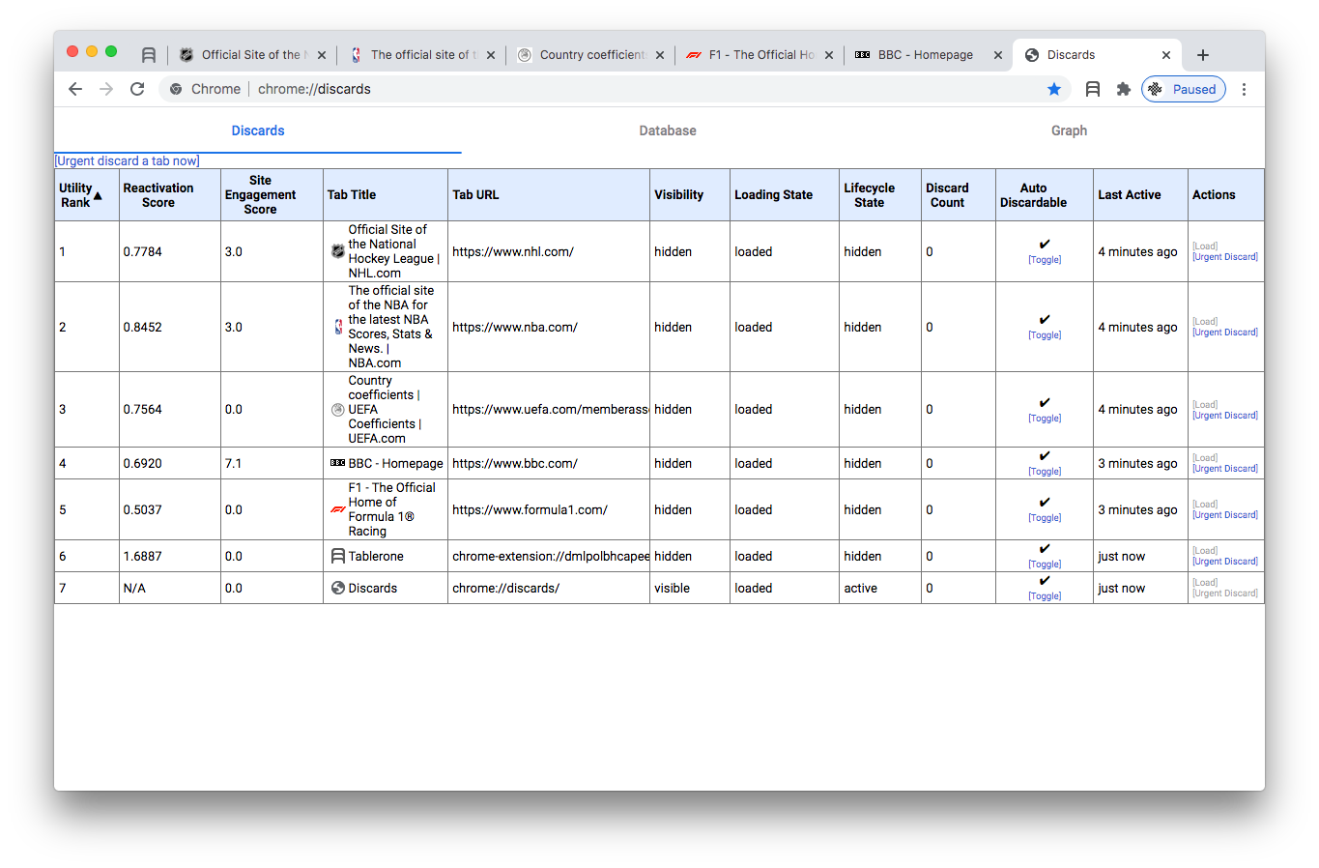Open a new tab with the plus button
This screenshot has height=868, width=1319.
[1203, 55]
